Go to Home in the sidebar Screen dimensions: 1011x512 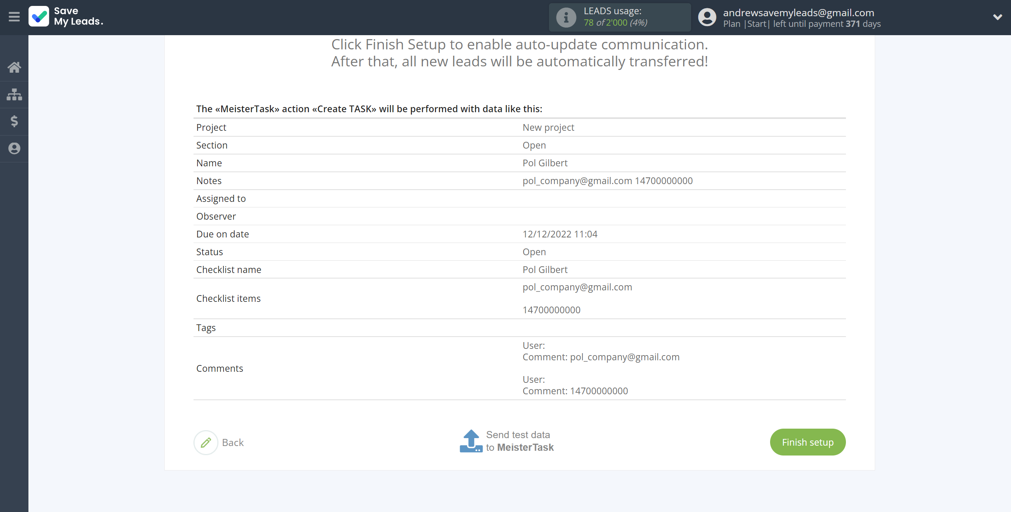[14, 67]
